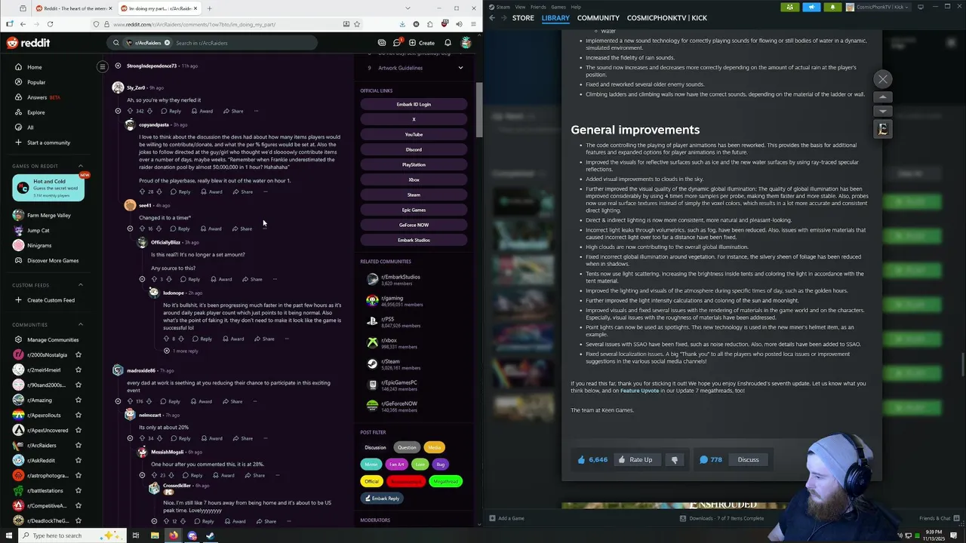Collapse Custom Feeds section
Image resolution: width=966 pixels, height=543 pixels.
(x=81, y=285)
